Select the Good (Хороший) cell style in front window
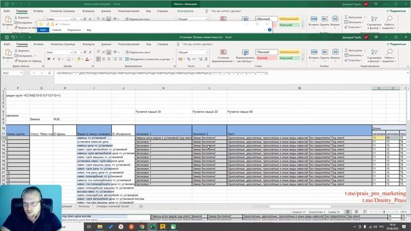The image size is (411, 231). coord(289,58)
